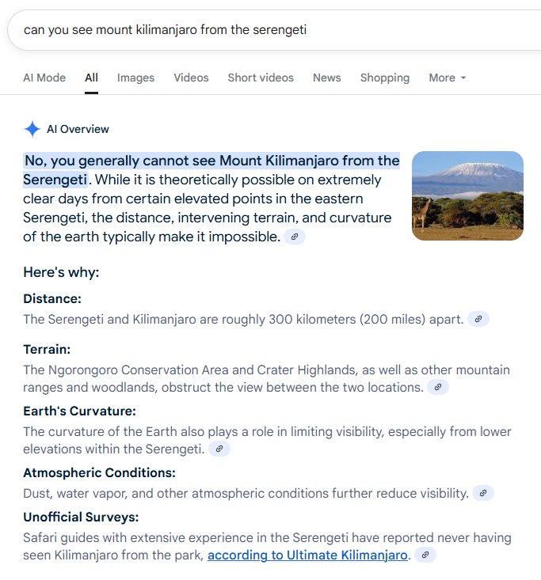
Task: Select the All results tab
Action: point(91,78)
